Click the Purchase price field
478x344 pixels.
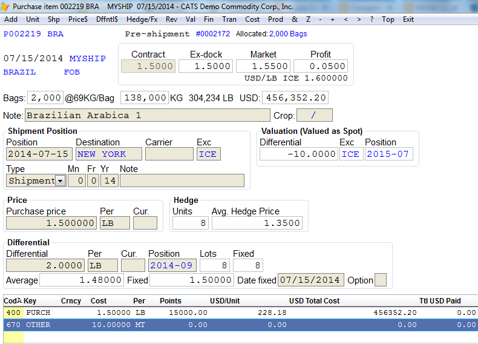coord(51,223)
